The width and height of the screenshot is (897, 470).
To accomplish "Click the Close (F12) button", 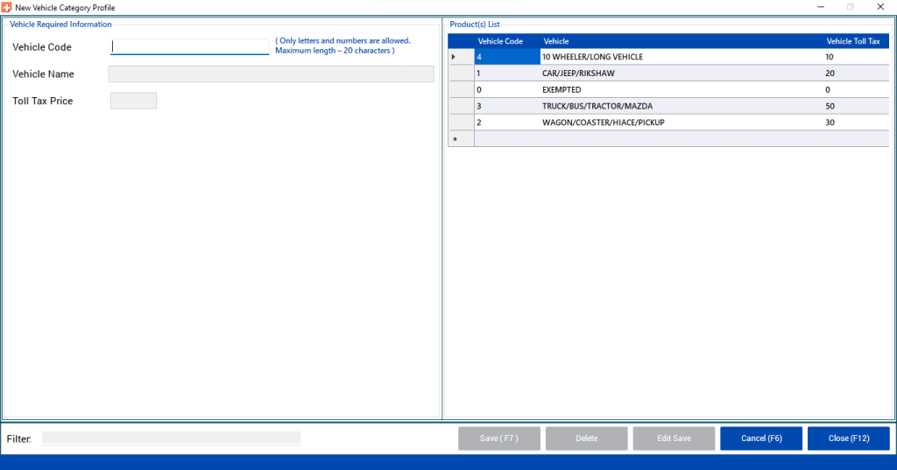I will (x=848, y=438).
